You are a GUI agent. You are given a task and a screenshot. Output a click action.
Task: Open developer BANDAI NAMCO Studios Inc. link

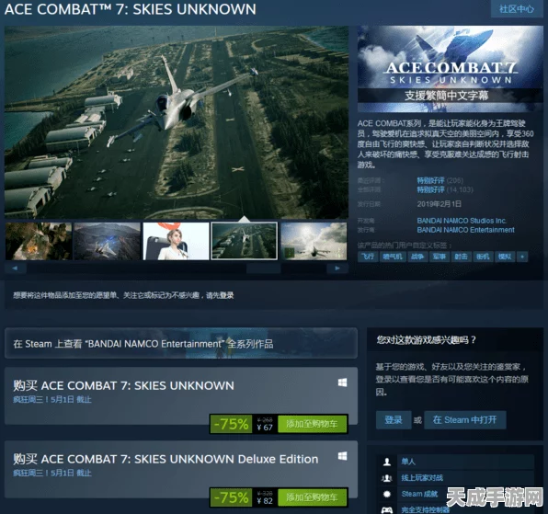pyautogui.click(x=462, y=221)
